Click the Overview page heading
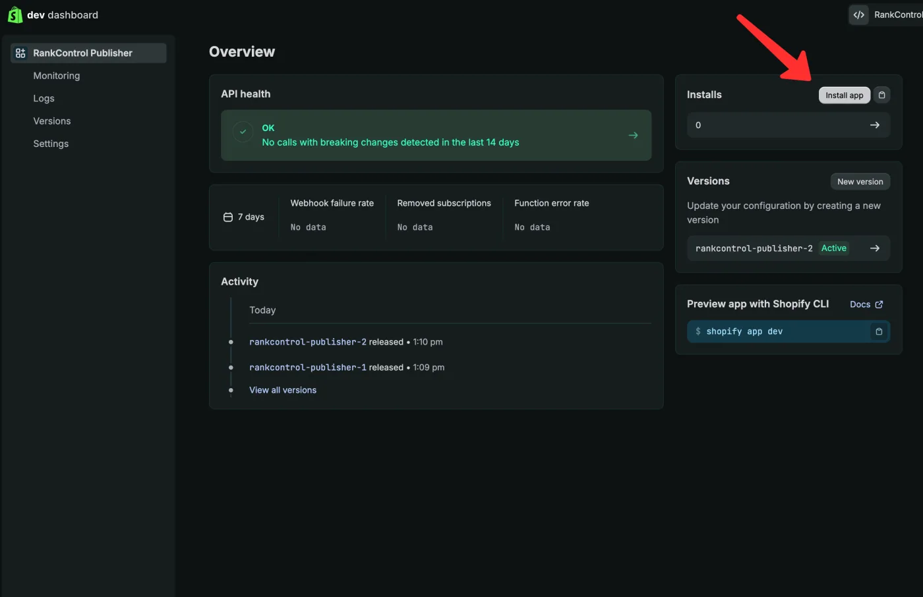Screen dimensions: 923x597 (242, 51)
